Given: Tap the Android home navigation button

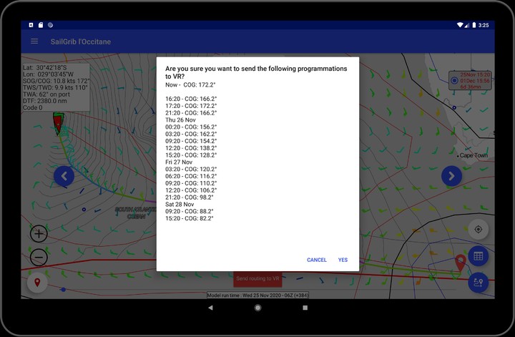Looking at the screenshot, I should [x=257, y=308].
